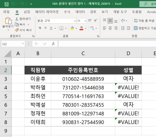Click the insert function fx icon
The height and width of the screenshot is (137, 156).
tap(53, 44)
